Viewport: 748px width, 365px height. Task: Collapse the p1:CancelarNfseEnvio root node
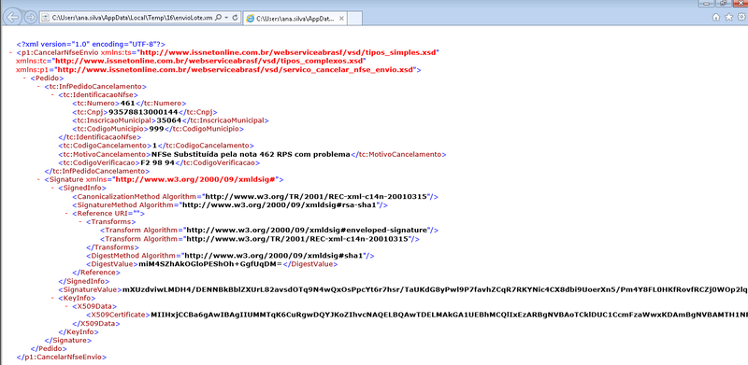coord(11,52)
